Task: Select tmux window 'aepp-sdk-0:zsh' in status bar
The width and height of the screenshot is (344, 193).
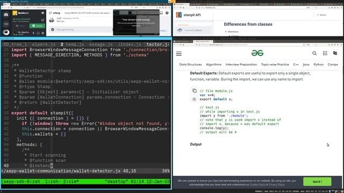Action: coord(21,182)
